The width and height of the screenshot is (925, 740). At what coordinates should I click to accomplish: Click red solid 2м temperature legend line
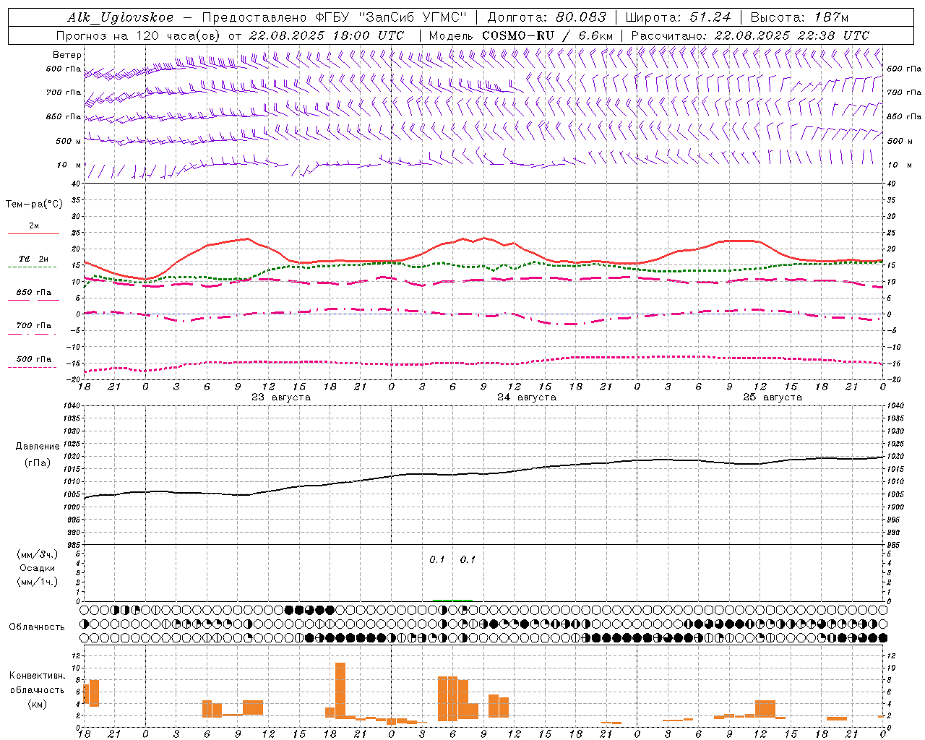tap(33, 233)
